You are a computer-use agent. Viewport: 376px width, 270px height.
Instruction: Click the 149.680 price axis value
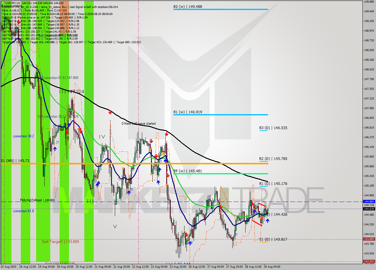(x=369, y=2)
